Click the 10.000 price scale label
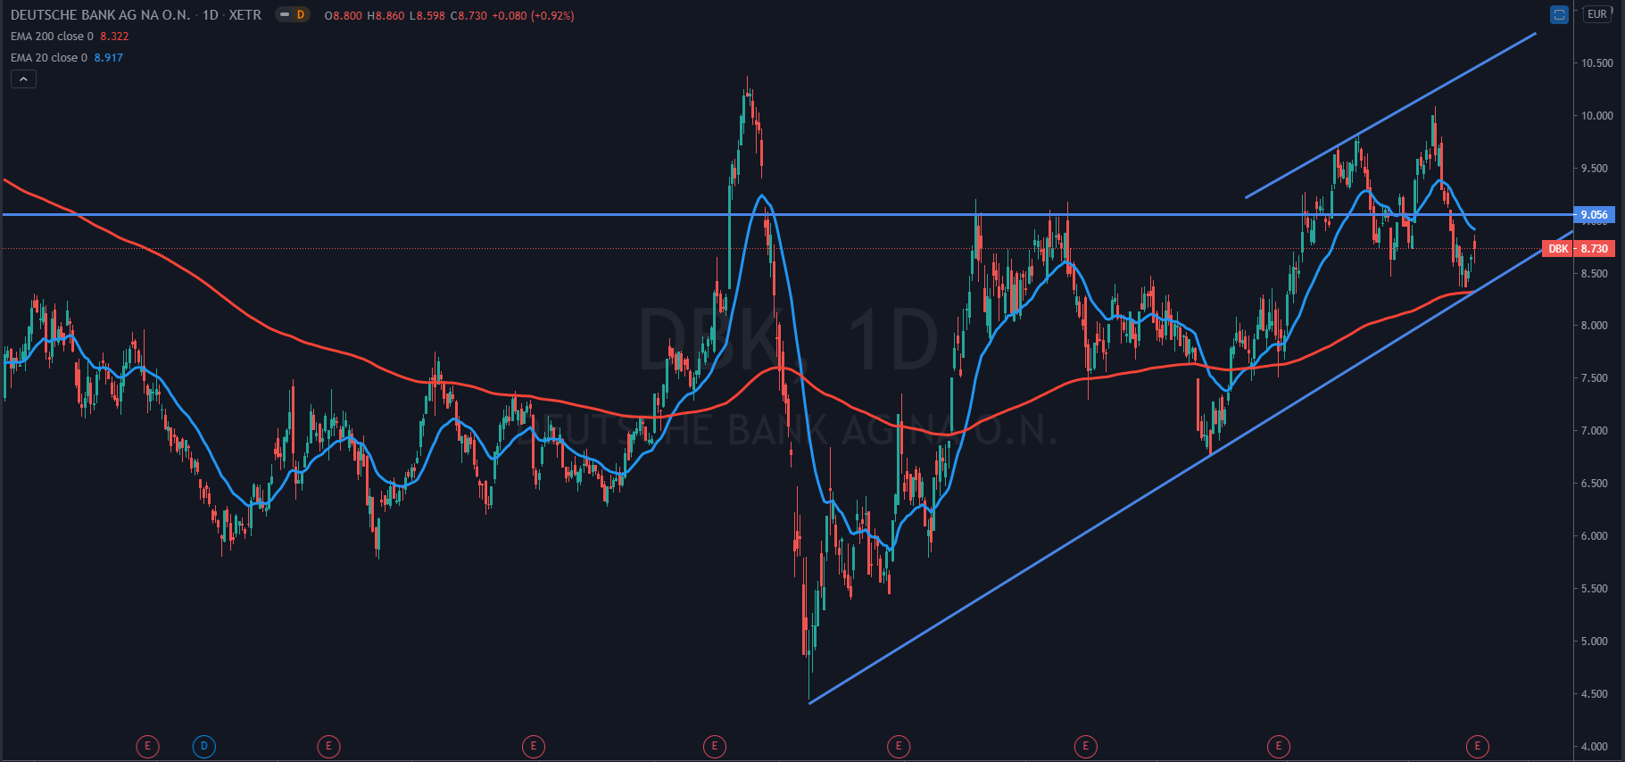This screenshot has height=762, width=1625. [x=1596, y=116]
